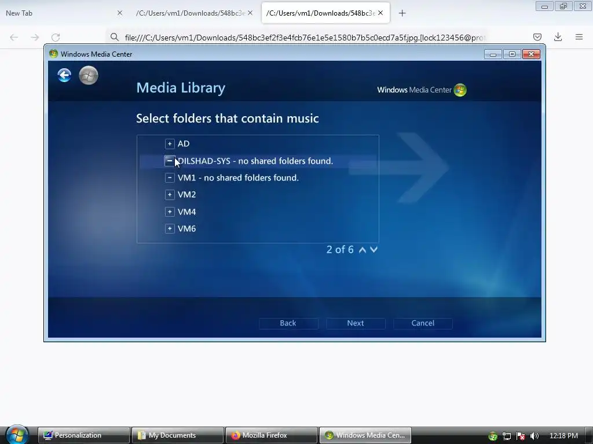Close the Windows Media Center window
Image resolution: width=593 pixels, height=444 pixels.
(x=532, y=54)
